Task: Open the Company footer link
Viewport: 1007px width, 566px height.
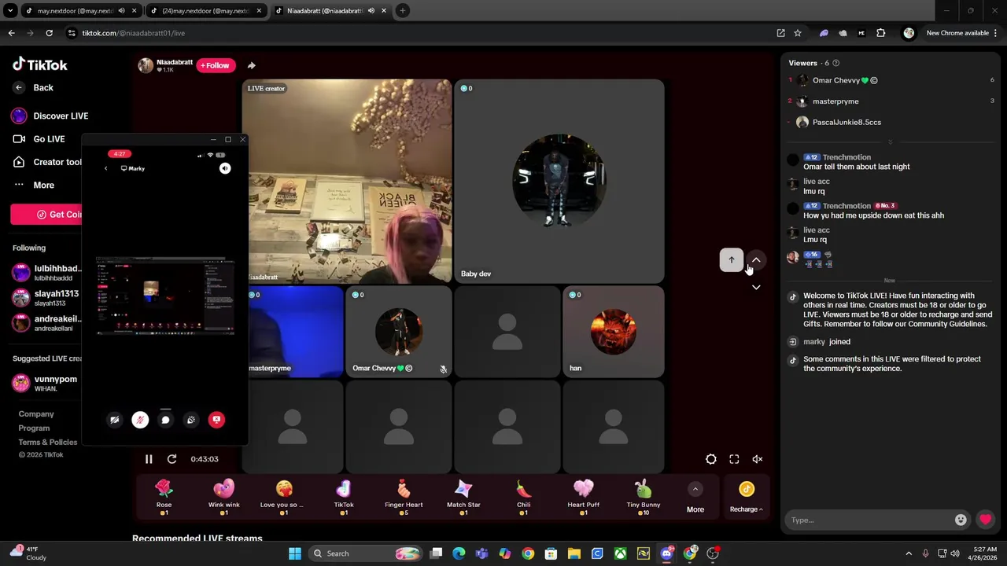Action: point(36,414)
